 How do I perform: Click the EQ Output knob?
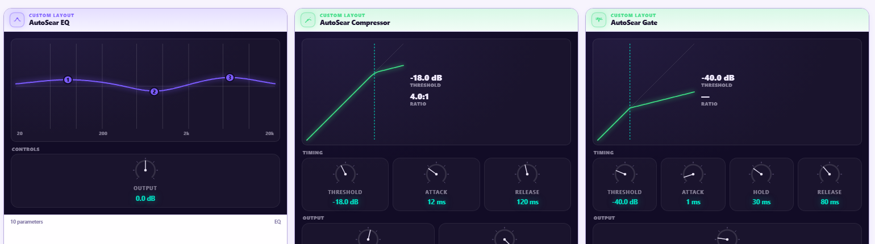pyautogui.click(x=145, y=170)
